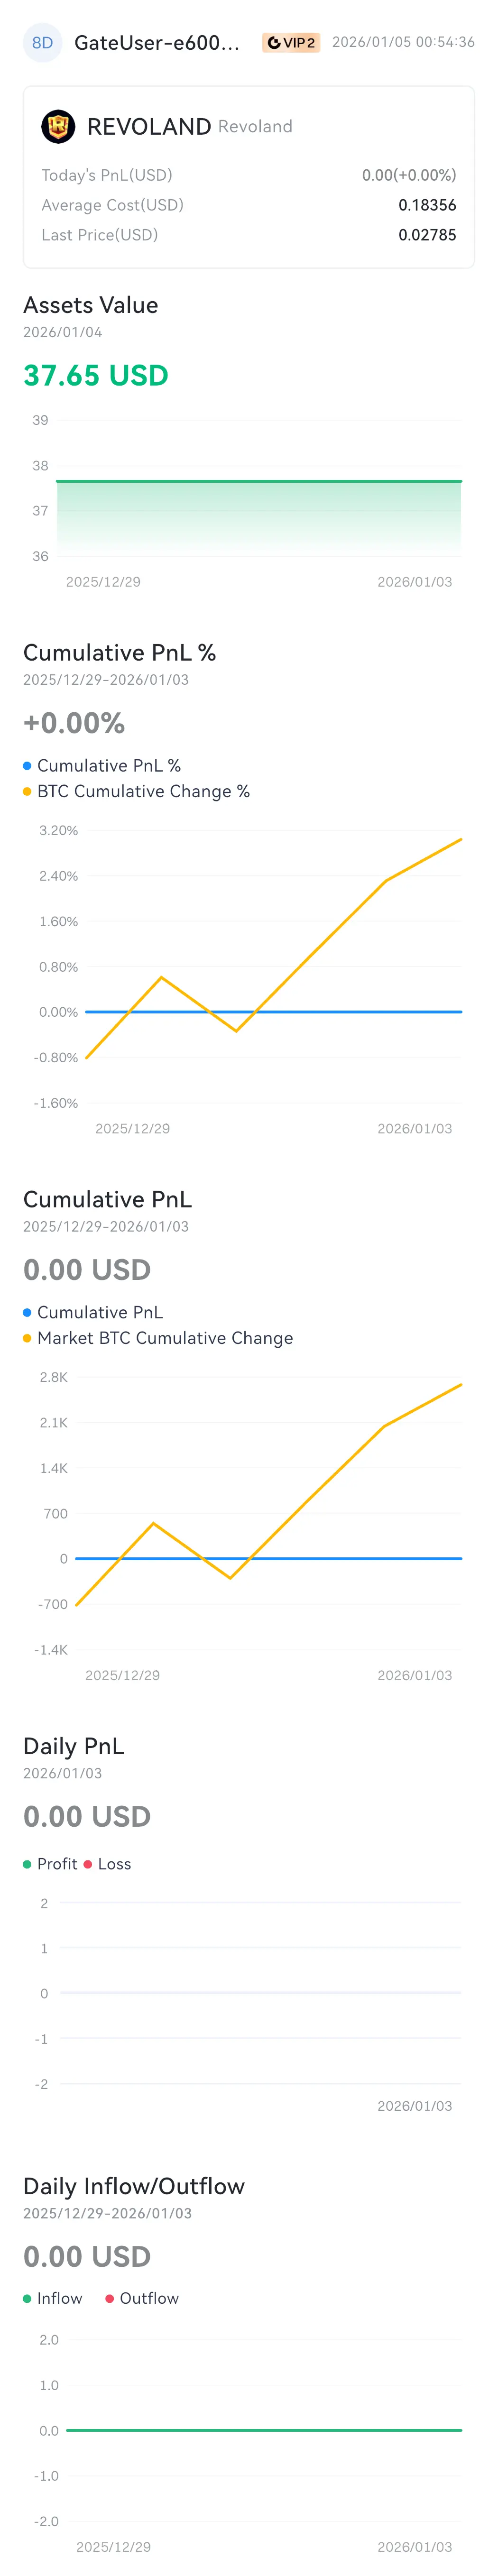Viewport: 498px width, 2576px height.
Task: Open the GateUser-e600 profile name
Action: pyautogui.click(x=157, y=43)
